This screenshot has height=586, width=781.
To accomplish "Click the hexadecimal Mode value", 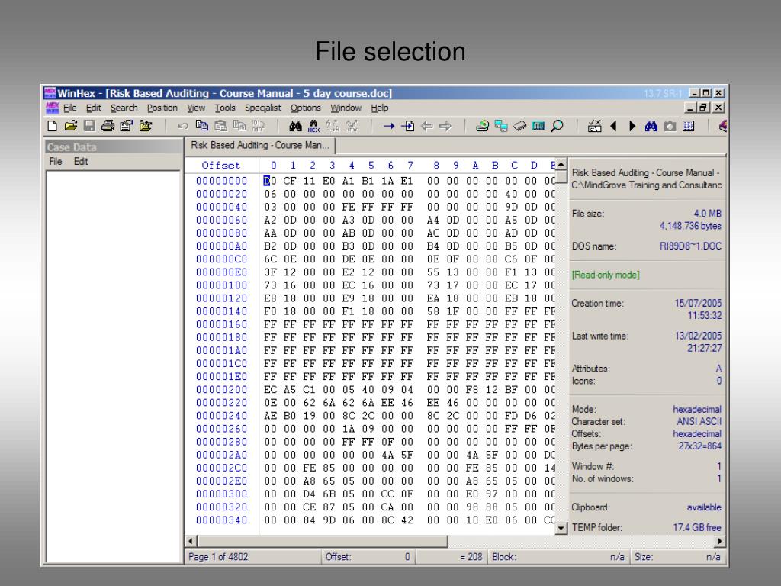I will coord(697,410).
